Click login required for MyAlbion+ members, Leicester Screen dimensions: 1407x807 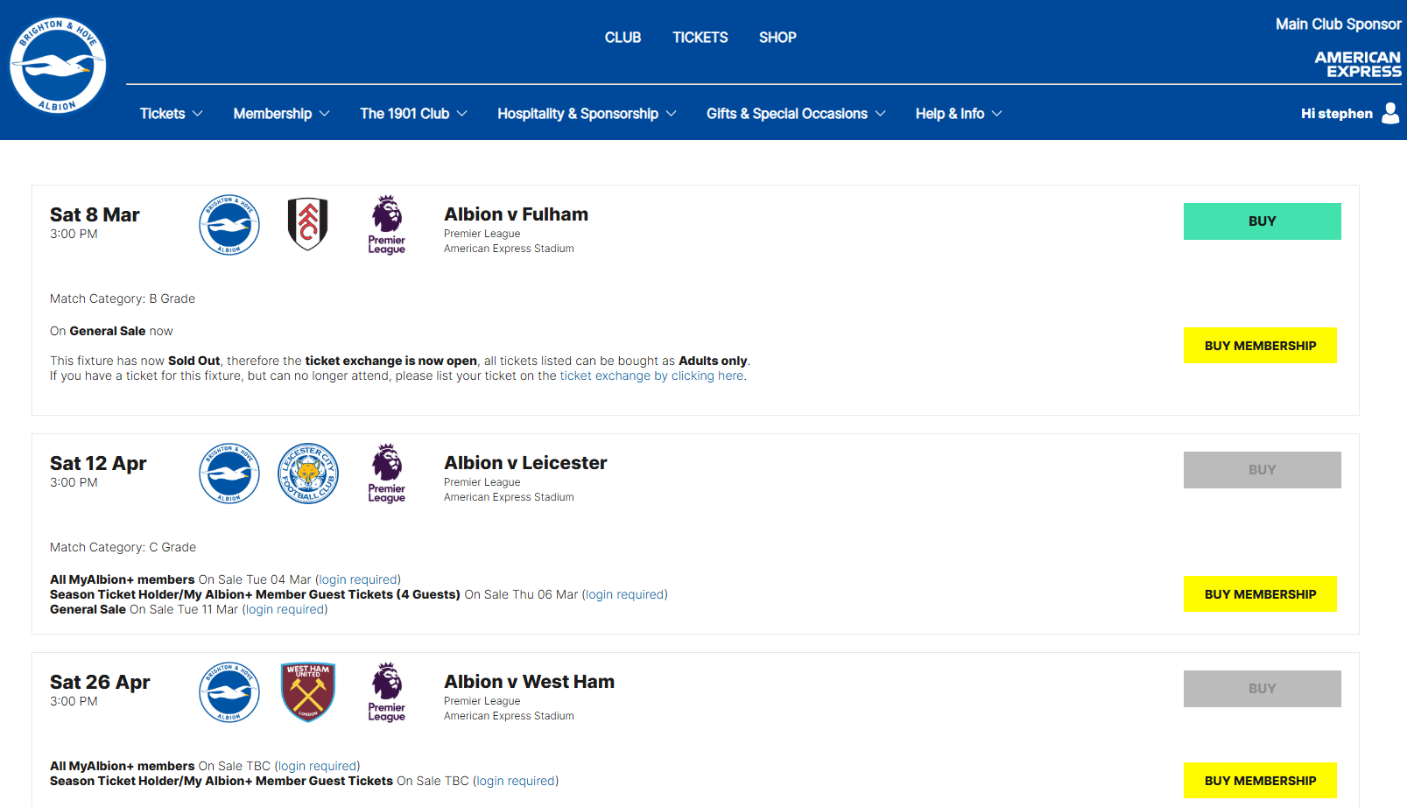(x=358, y=579)
